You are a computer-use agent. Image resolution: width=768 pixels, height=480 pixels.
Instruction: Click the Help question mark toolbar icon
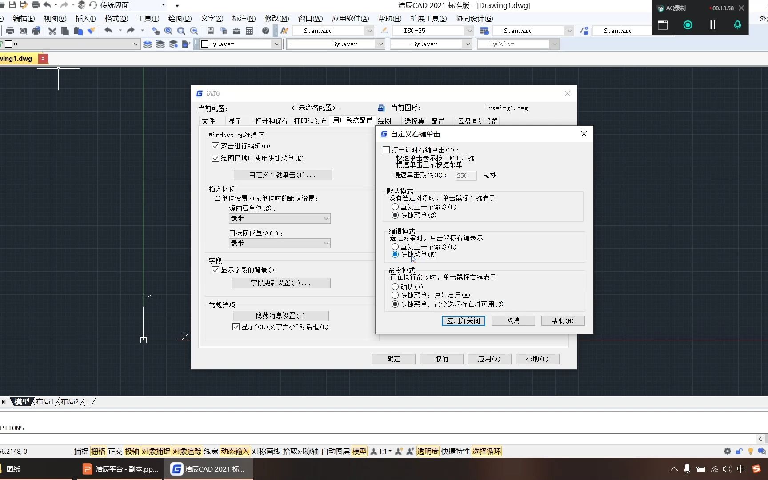pyautogui.click(x=265, y=31)
